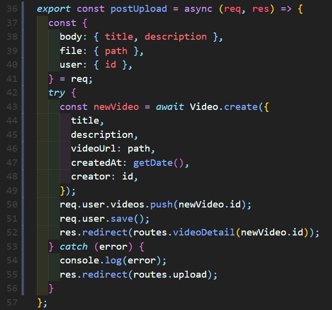Click the getDate function call
Image resolution: width=332 pixels, height=310 pixels.
153,163
